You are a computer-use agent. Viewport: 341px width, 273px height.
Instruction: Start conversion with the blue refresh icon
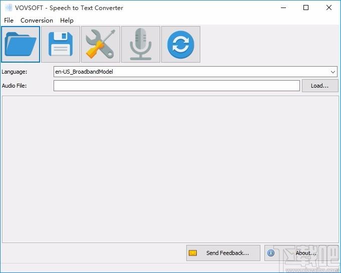181,45
